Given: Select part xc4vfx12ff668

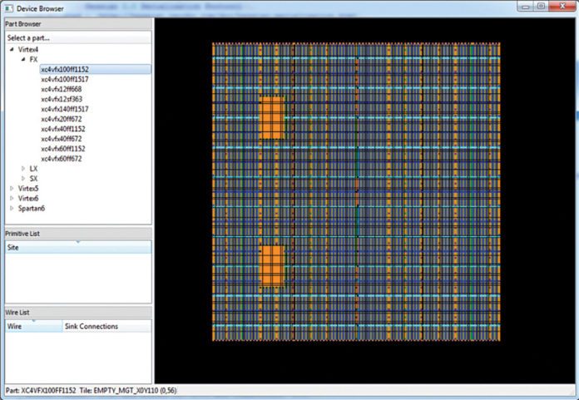Looking at the screenshot, I should coord(61,90).
